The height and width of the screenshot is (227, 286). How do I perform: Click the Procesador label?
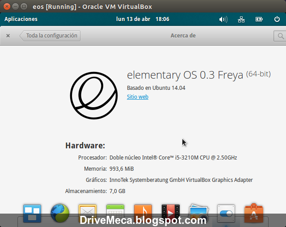(93, 158)
